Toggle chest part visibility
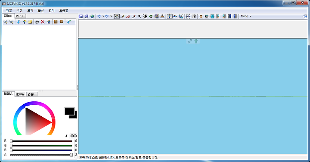Screen dimensions: 310x162 click(x=212, y=16)
